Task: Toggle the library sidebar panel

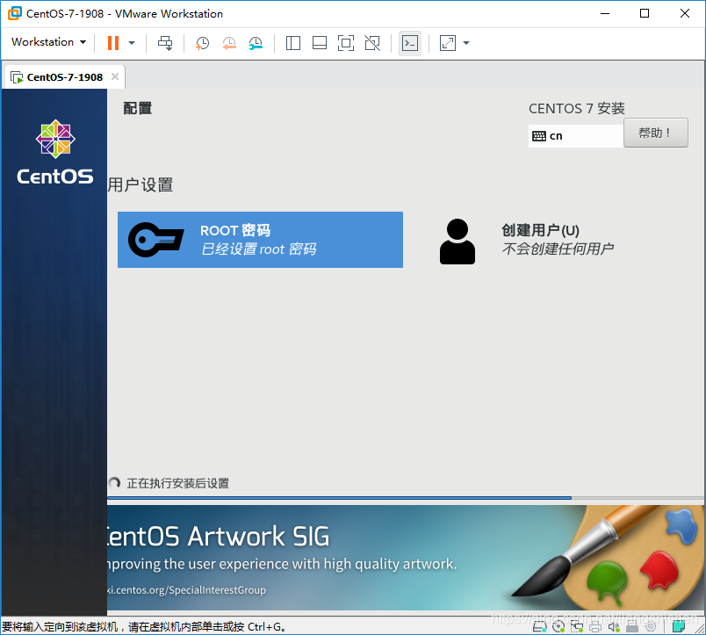Action: [x=293, y=42]
